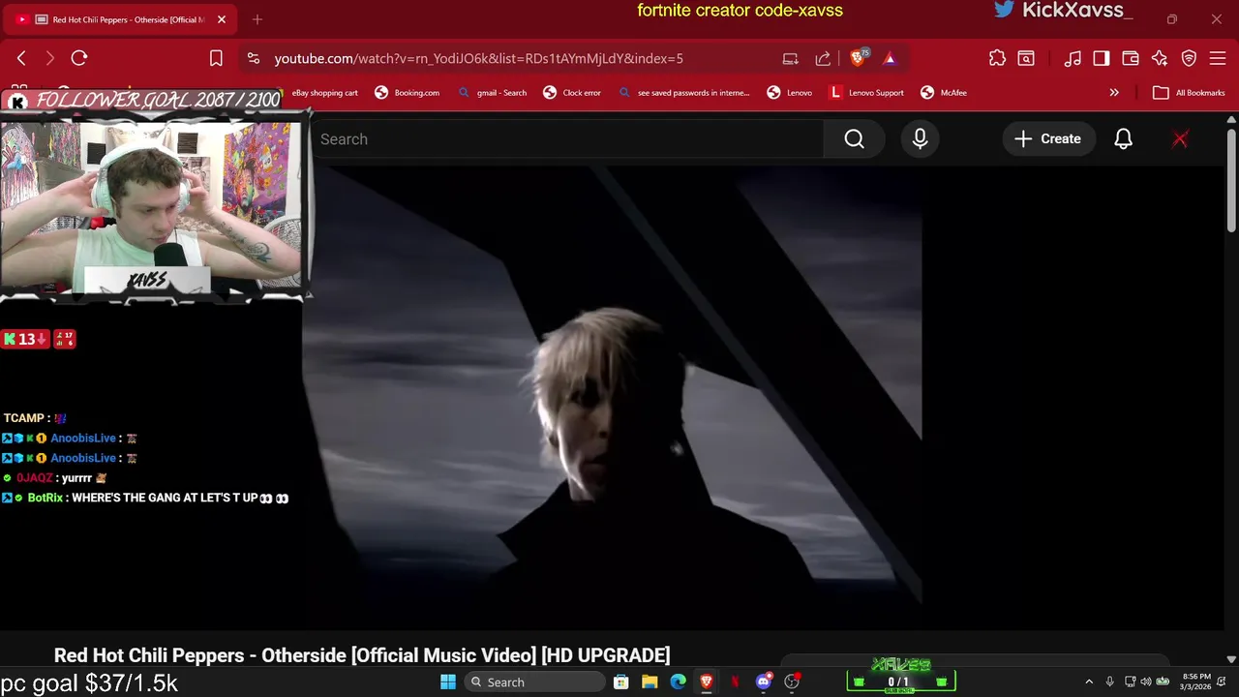Image resolution: width=1239 pixels, height=697 pixels.
Task: Open site settings icon in address bar
Action: tap(254, 58)
